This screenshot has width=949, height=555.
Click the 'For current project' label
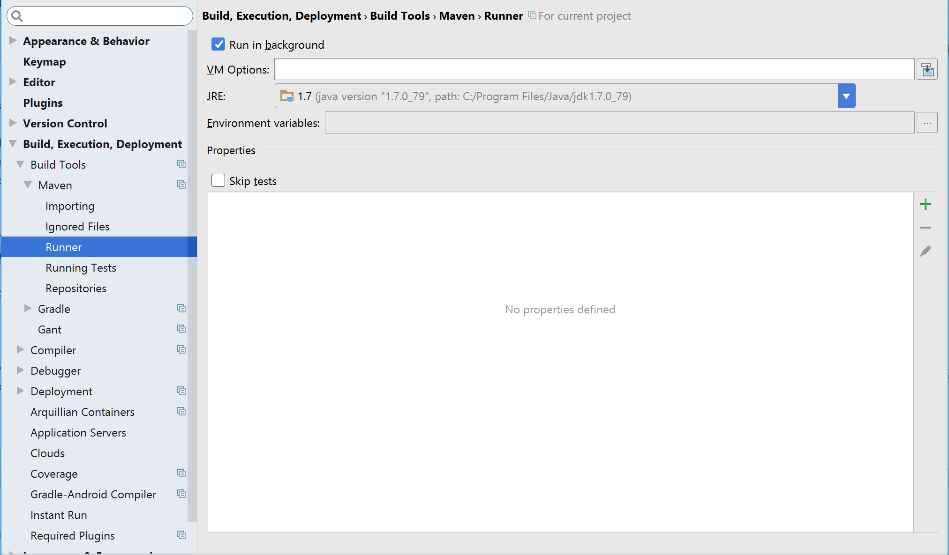coord(584,16)
